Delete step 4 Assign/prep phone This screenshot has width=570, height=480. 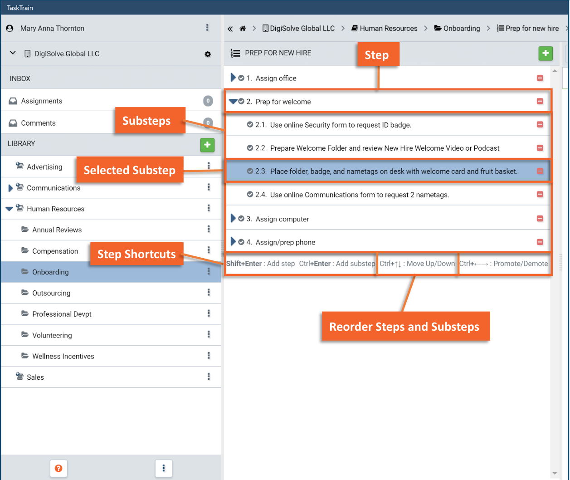coord(540,242)
